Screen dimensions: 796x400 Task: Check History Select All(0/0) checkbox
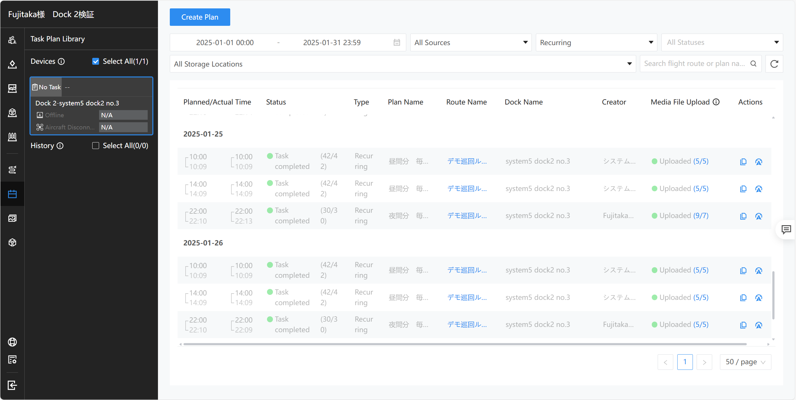click(x=96, y=146)
